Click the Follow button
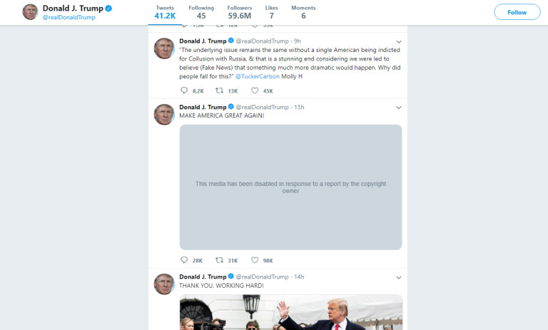Image resolution: width=548 pixels, height=330 pixels. (517, 12)
